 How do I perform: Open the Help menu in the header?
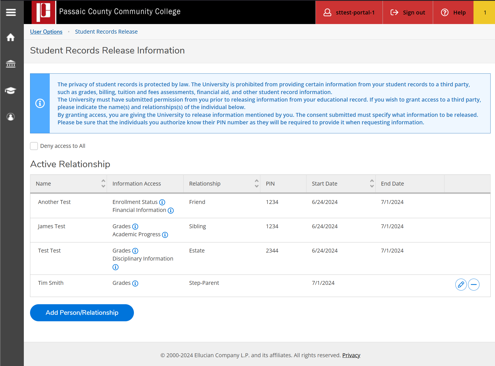coord(453,12)
